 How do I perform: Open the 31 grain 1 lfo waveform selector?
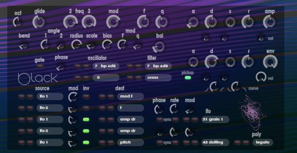click(216, 120)
